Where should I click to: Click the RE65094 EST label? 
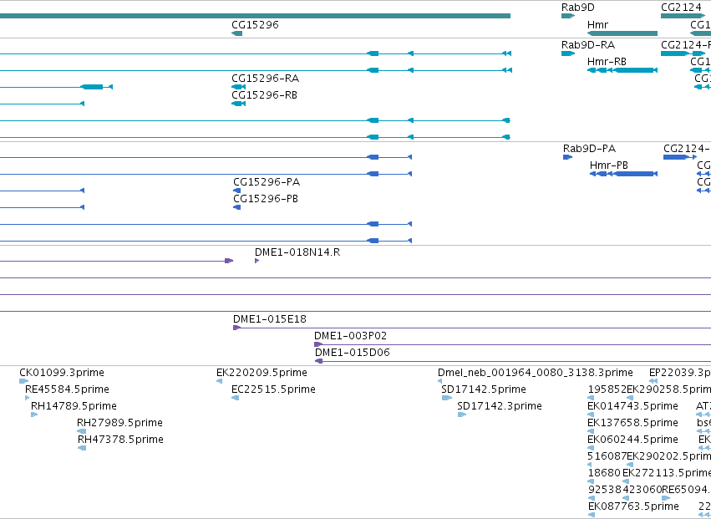(x=684, y=490)
